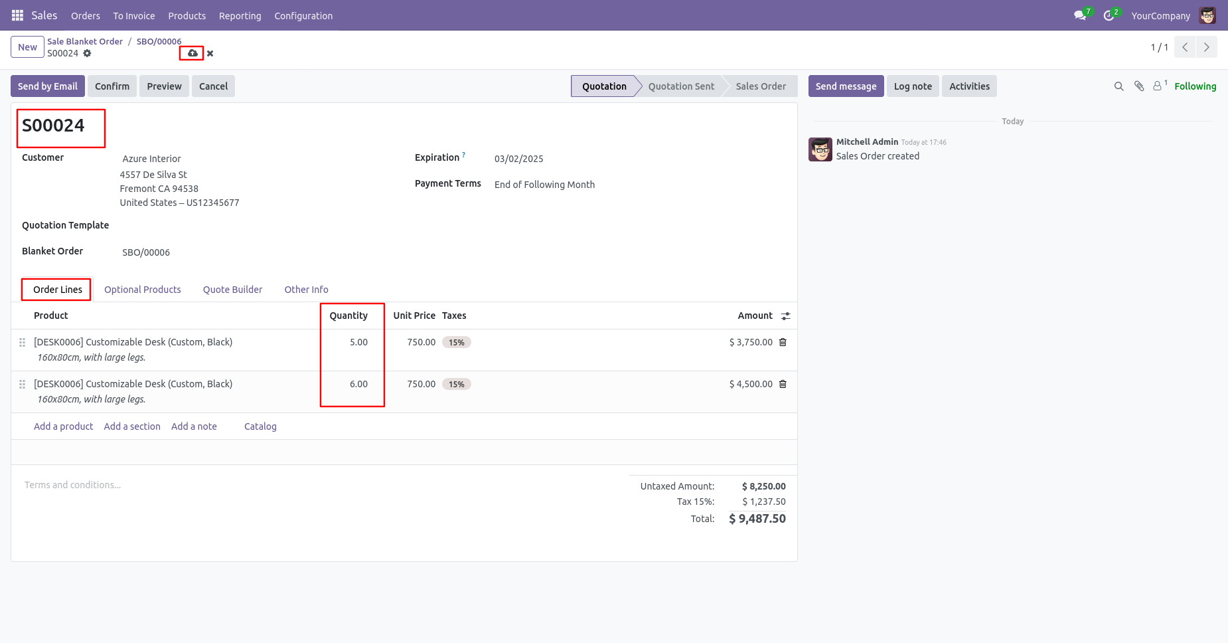
Task: Open the Products menu
Action: (187, 16)
